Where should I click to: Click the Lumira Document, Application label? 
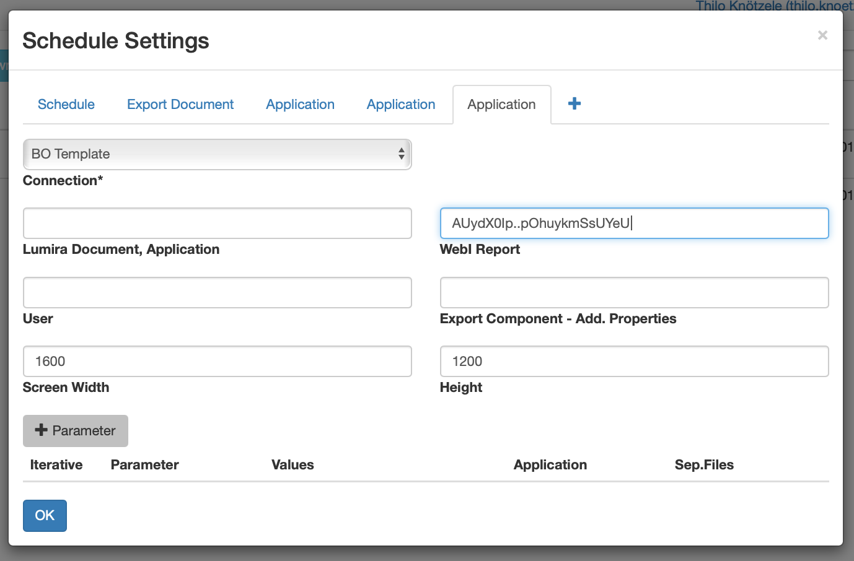pos(121,250)
